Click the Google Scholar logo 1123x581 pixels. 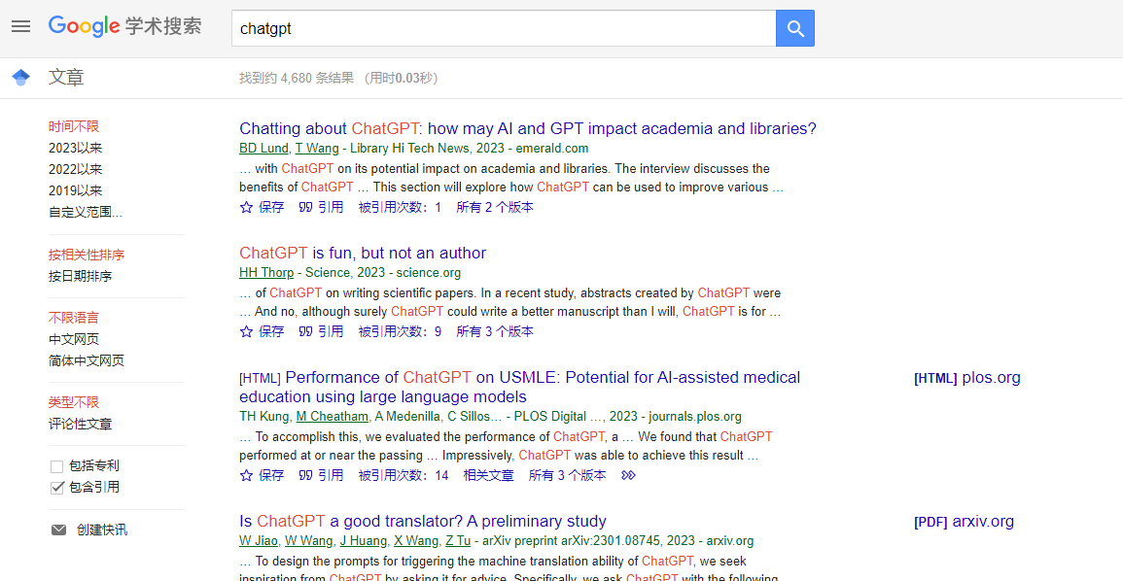pyautogui.click(x=124, y=26)
